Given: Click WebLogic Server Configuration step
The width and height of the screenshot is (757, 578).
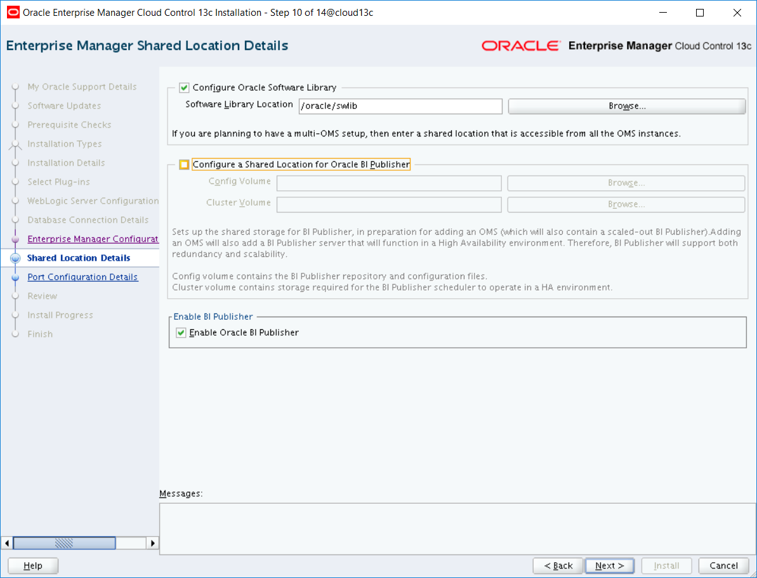Looking at the screenshot, I should pos(93,201).
